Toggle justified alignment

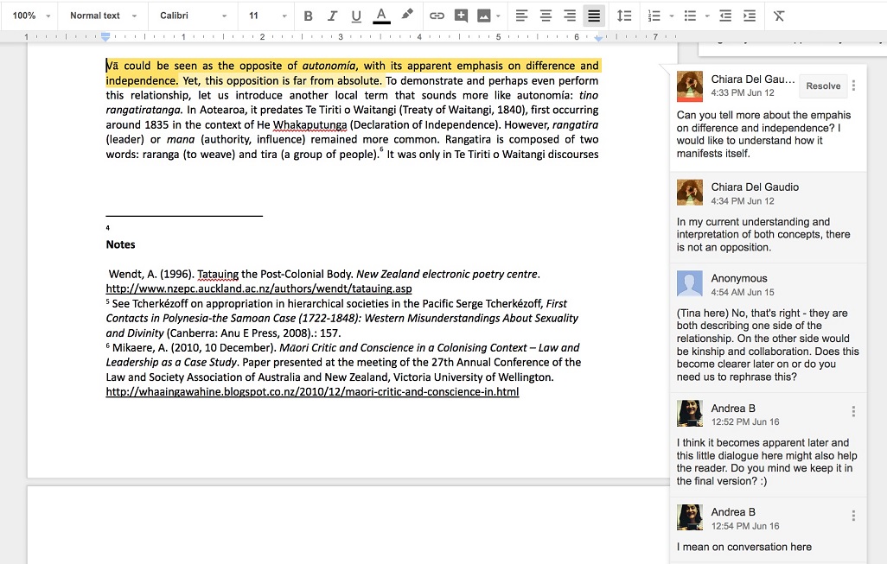pos(594,16)
